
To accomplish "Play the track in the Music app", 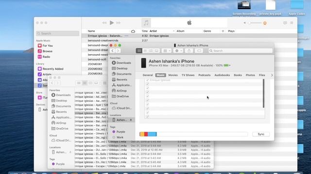I will (112, 23).
